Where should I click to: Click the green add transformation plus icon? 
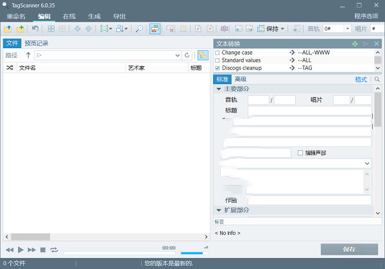tap(355, 43)
